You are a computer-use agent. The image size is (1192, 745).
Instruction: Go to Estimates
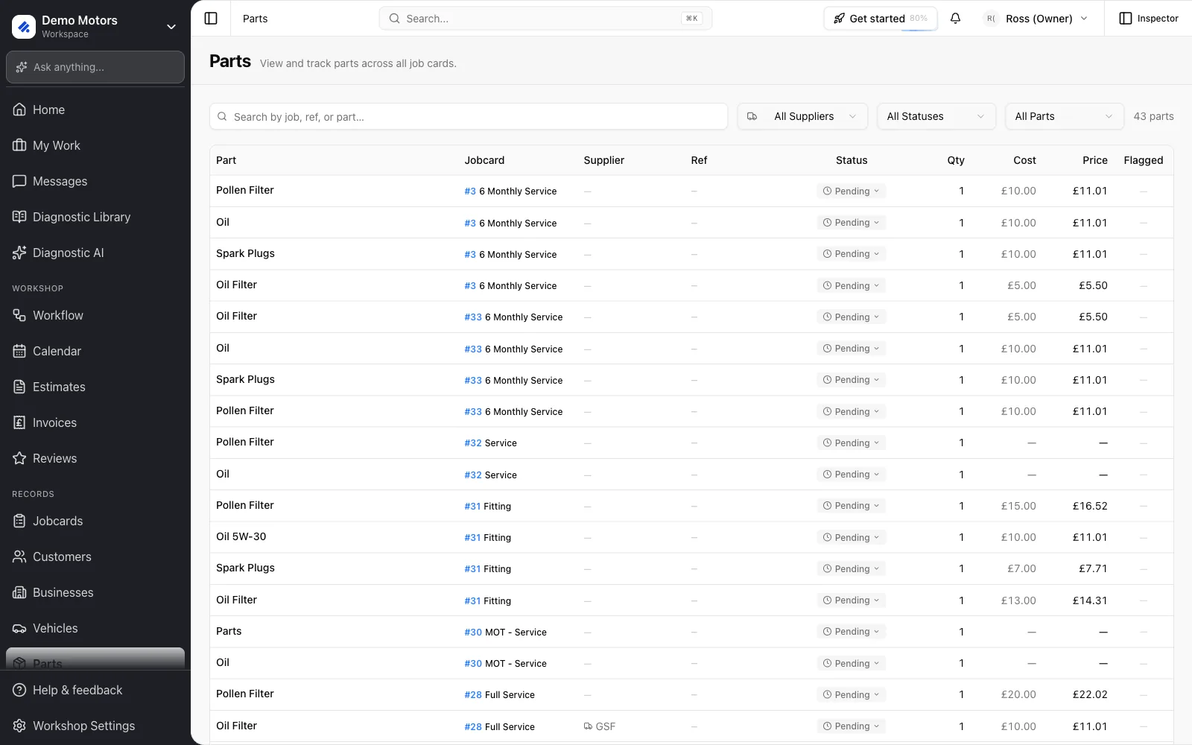point(95,387)
